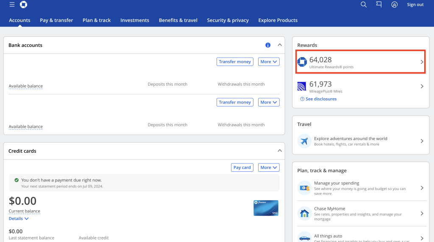Open the More dropdown for second bank account
The width and height of the screenshot is (434, 242).
(269, 102)
